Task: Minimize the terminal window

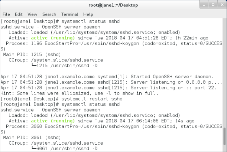Action: pos(204,5)
